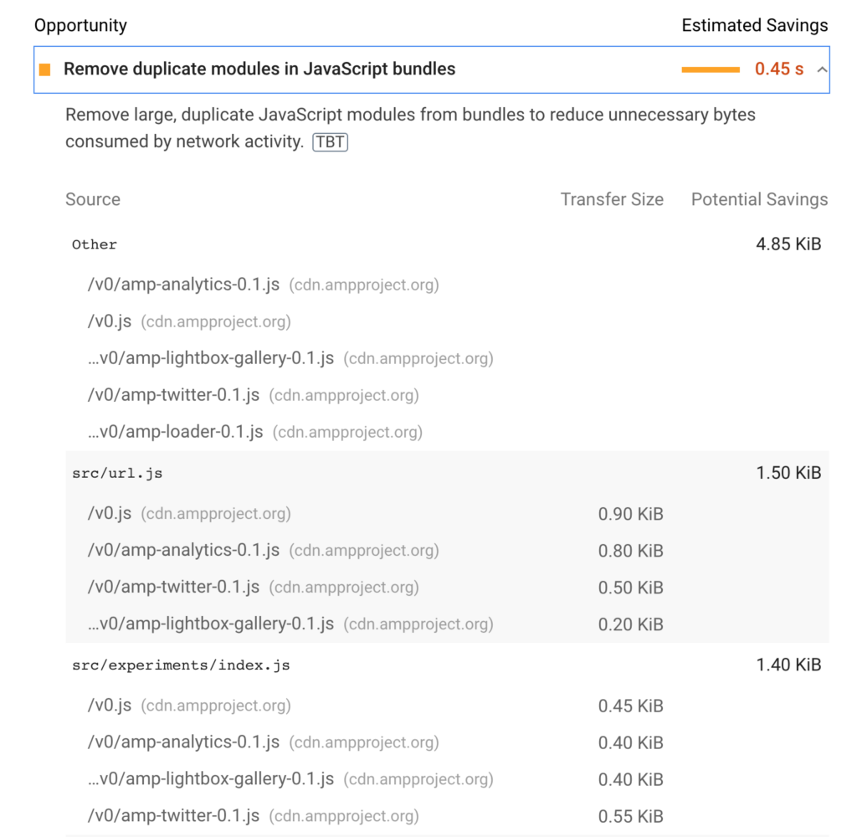Open amp-twitter-0.1.js link with 0.55 KiB size
The height and width of the screenshot is (837, 857).
point(174,816)
